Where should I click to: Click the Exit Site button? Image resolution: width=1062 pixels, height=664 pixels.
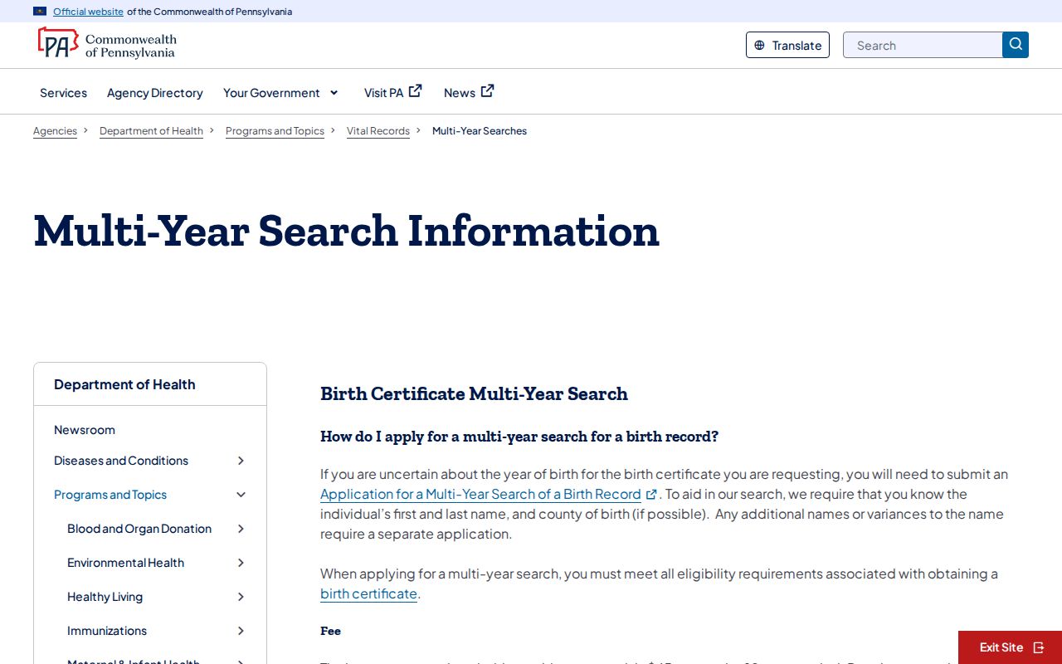click(x=1011, y=647)
